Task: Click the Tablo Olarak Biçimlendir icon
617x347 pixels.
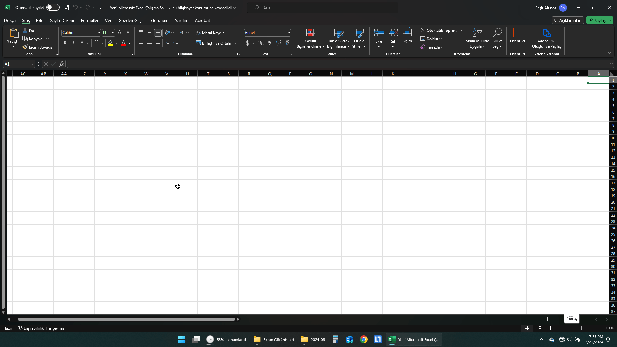Action: (338, 33)
